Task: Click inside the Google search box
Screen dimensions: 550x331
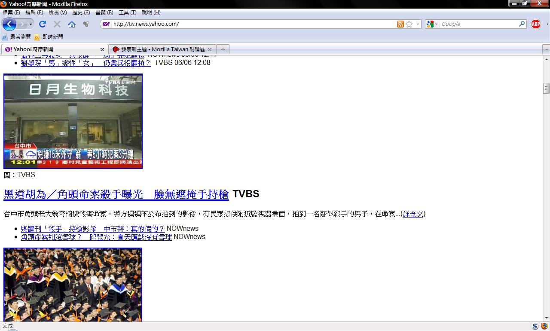Action: pos(479,24)
